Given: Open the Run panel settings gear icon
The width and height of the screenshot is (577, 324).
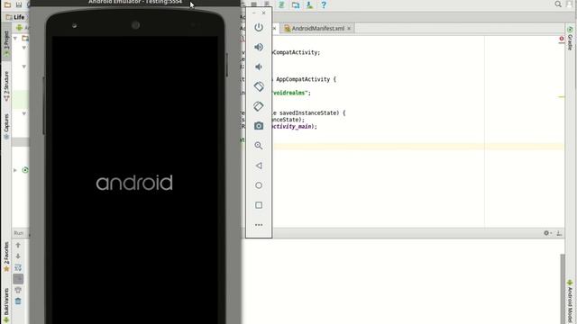Looking at the screenshot, I should click(x=547, y=233).
